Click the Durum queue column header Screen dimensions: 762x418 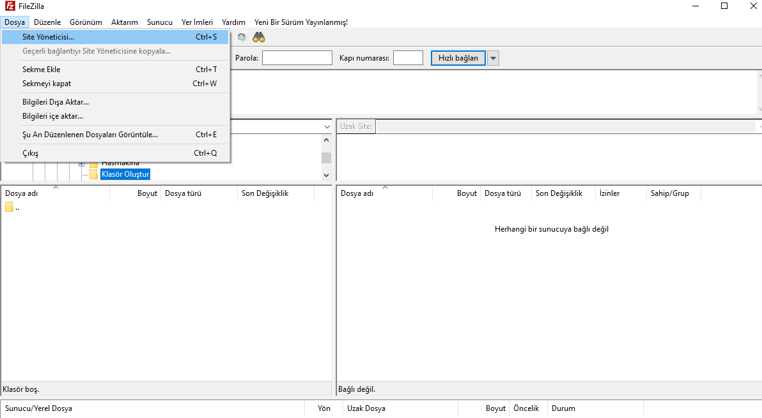click(x=595, y=408)
